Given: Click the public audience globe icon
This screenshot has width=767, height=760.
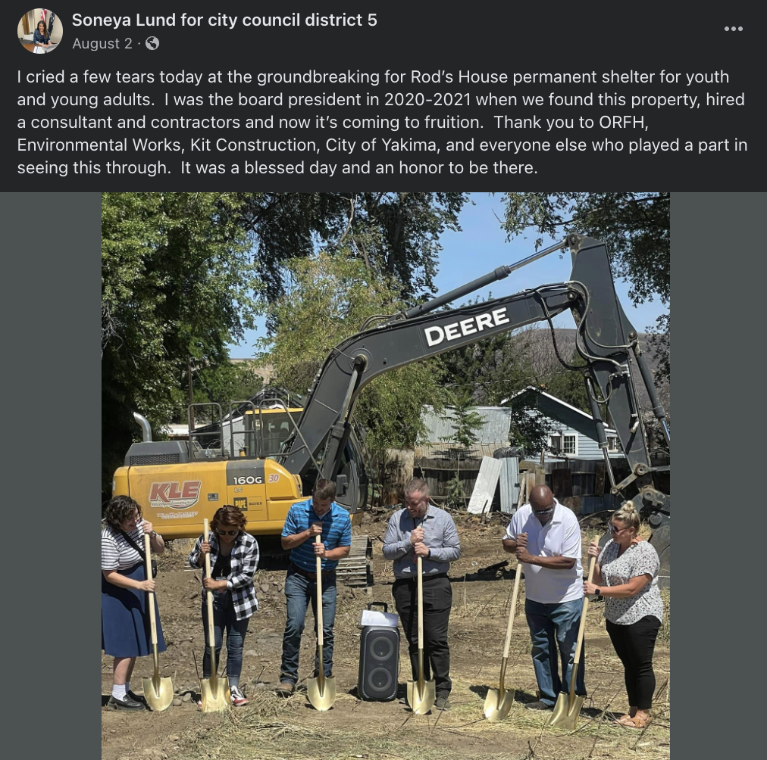Looking at the screenshot, I should coord(152,43).
